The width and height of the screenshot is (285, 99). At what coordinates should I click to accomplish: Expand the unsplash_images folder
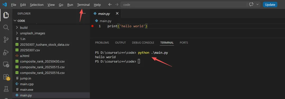[x=51, y=33]
